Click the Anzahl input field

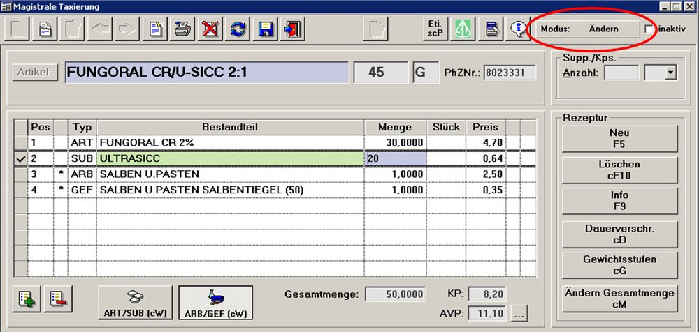621,73
